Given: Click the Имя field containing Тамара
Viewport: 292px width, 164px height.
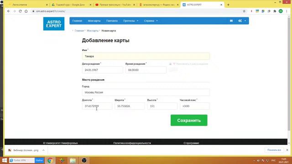Looking at the screenshot, I should [x=146, y=56].
